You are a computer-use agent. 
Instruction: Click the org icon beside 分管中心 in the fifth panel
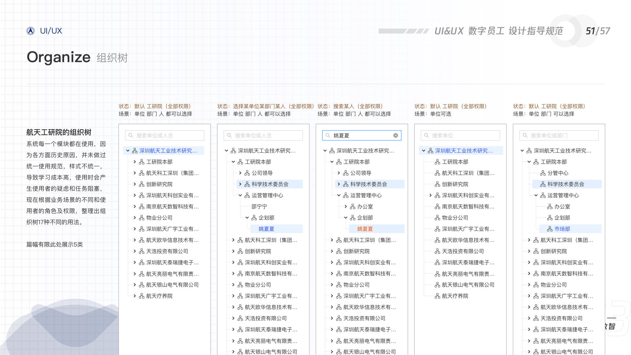click(x=543, y=173)
